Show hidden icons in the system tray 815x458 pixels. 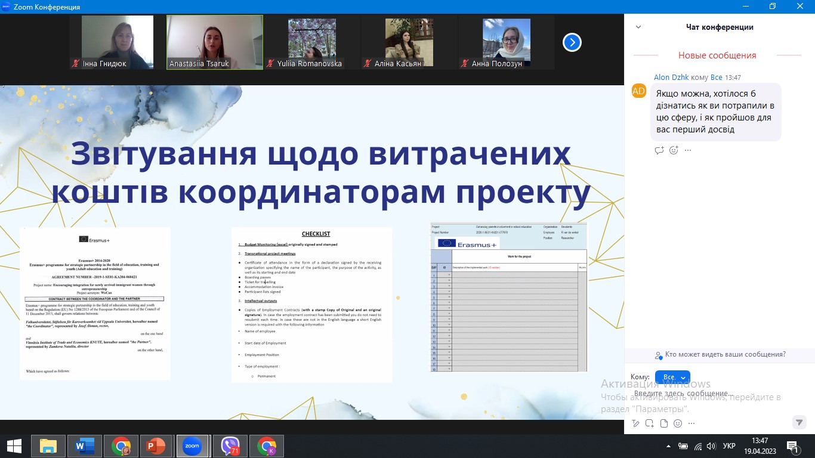coord(669,446)
